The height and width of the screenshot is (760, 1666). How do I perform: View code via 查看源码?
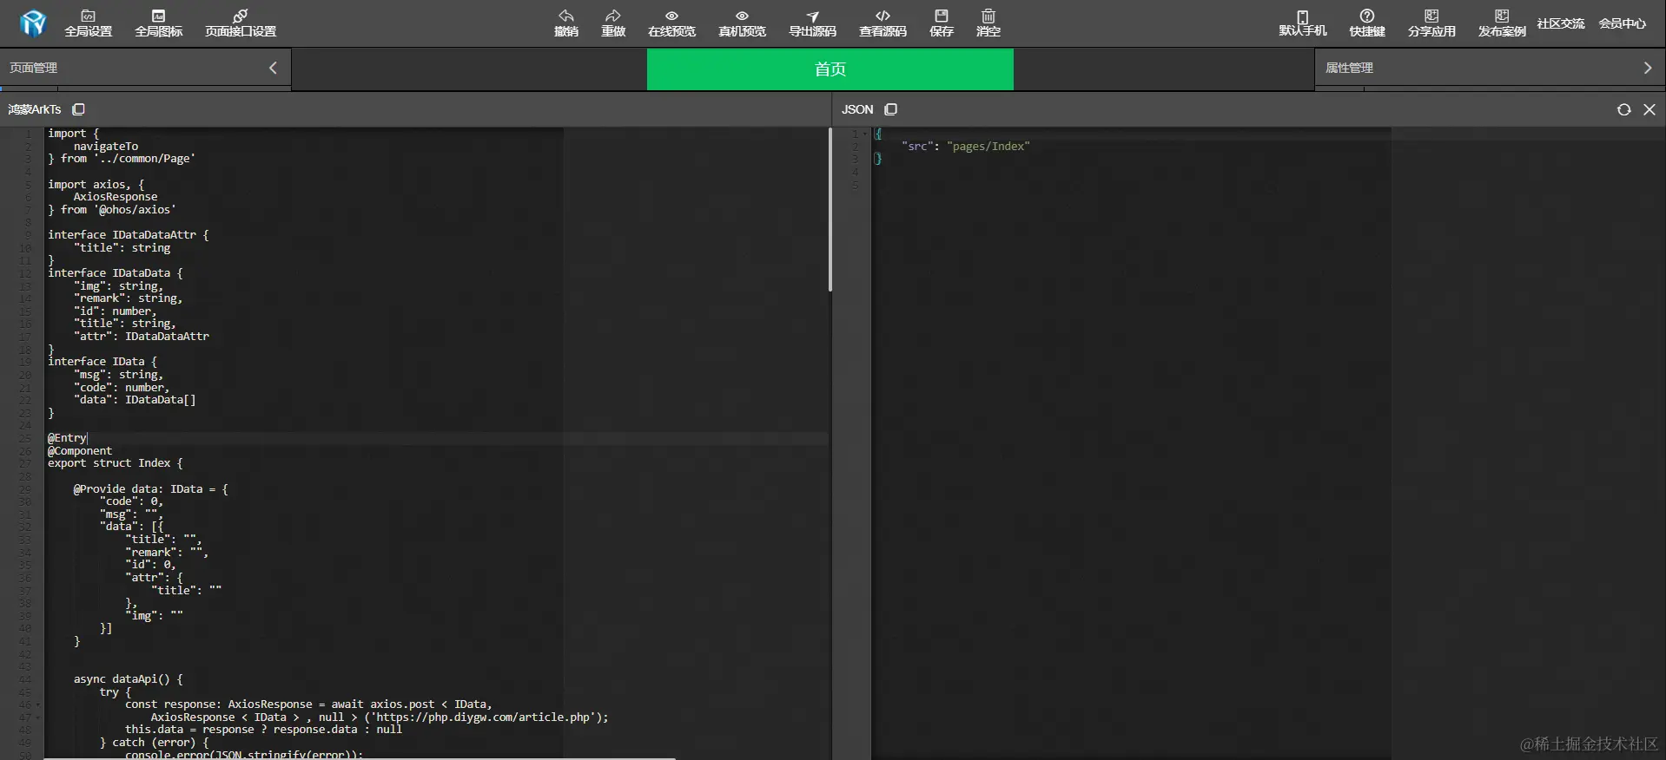[x=883, y=23]
